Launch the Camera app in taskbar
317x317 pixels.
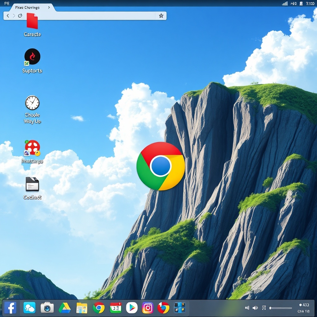tap(47, 308)
